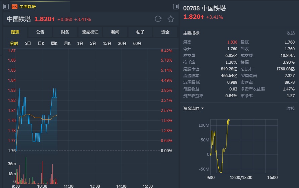Click the 00788 中国铁塔 stock title
Viewport: 299px width, 188px height.
[204, 8]
